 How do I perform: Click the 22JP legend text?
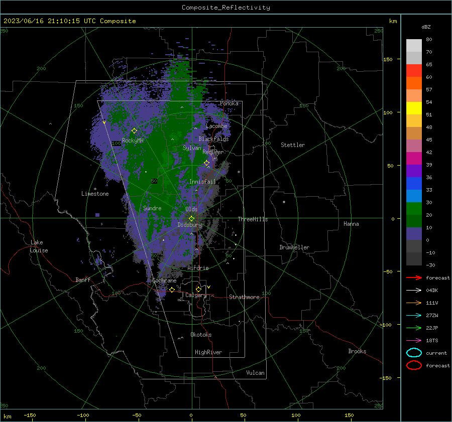pyautogui.click(x=432, y=328)
